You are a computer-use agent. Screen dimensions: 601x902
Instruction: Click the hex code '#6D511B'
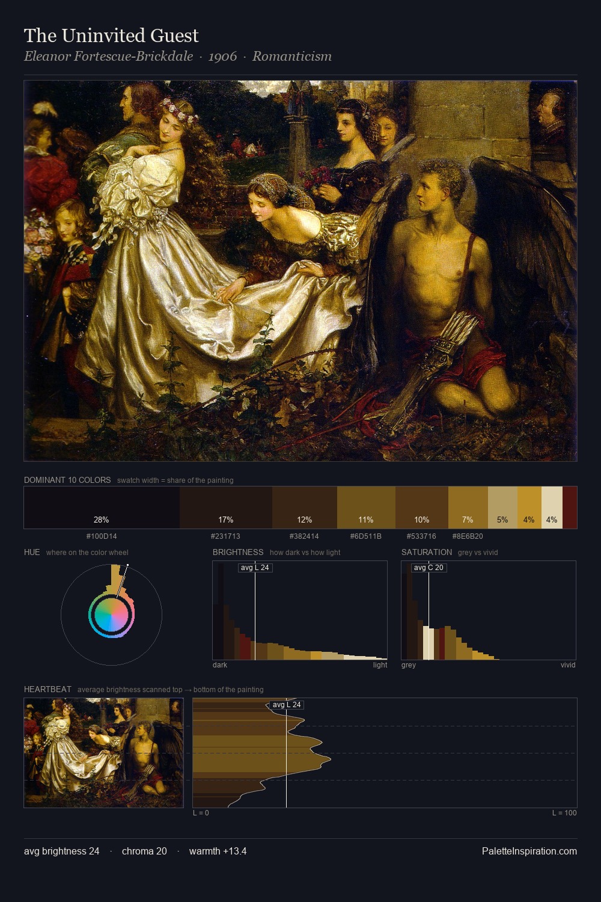366,536
